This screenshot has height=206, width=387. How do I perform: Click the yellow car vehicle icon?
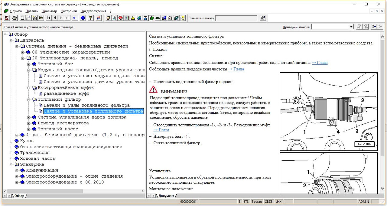click(x=41, y=18)
